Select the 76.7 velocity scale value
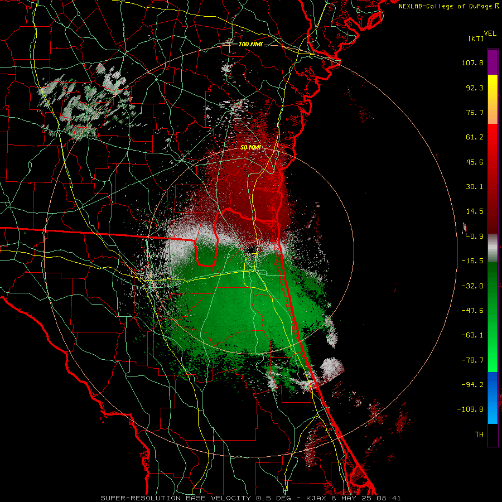 pos(475,112)
